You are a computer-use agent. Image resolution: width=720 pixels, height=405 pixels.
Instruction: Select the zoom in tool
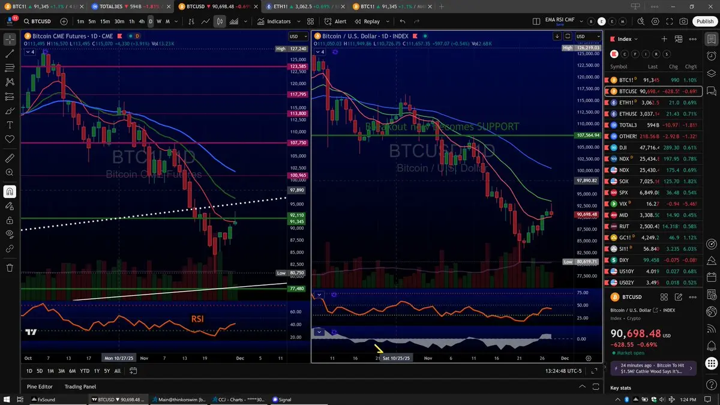click(x=10, y=173)
